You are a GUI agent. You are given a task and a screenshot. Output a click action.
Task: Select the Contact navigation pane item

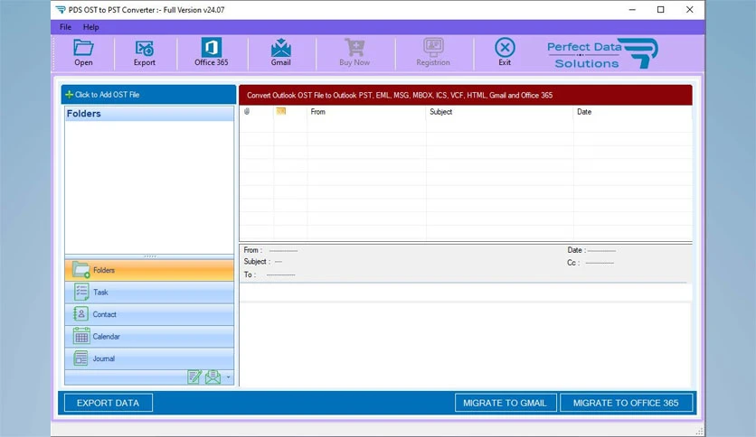click(x=149, y=314)
